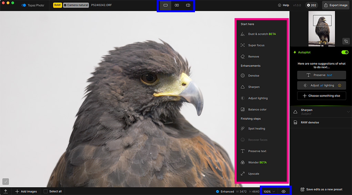Switch to single image view layout
The width and height of the screenshot is (352, 195).
[165, 6]
